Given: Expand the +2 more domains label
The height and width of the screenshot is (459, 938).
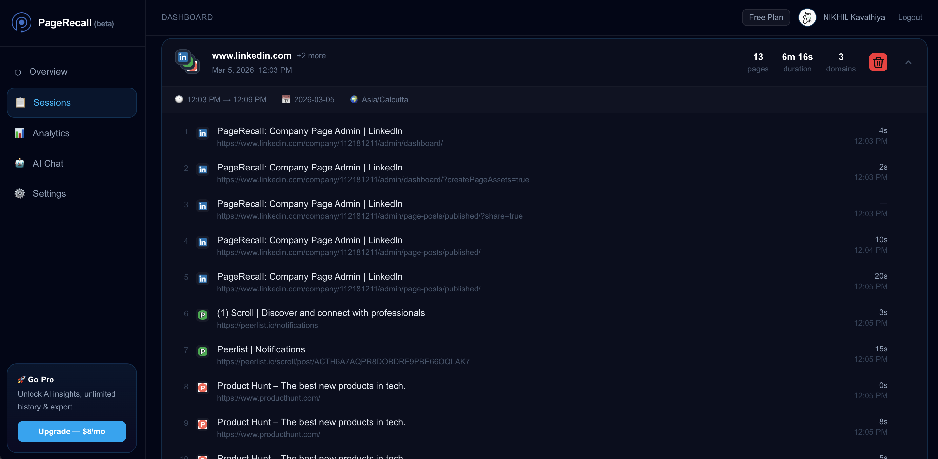Looking at the screenshot, I should (x=311, y=56).
